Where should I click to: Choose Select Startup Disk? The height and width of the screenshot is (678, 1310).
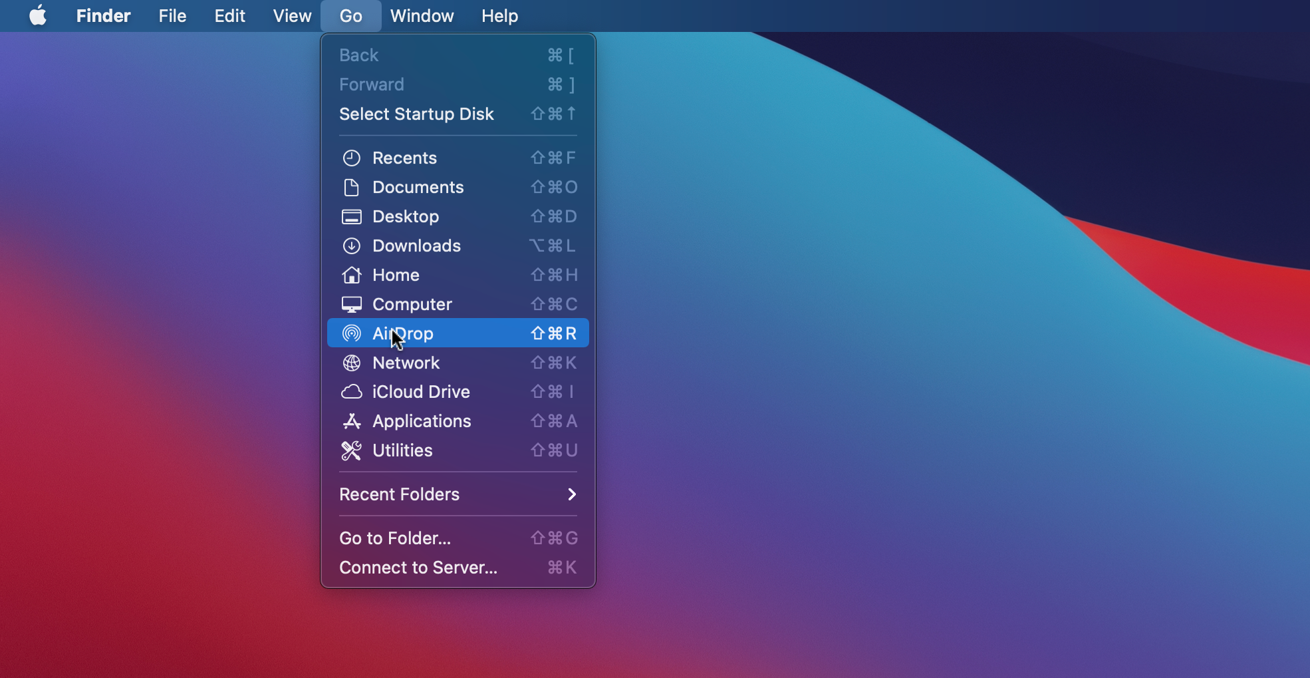tap(458, 114)
